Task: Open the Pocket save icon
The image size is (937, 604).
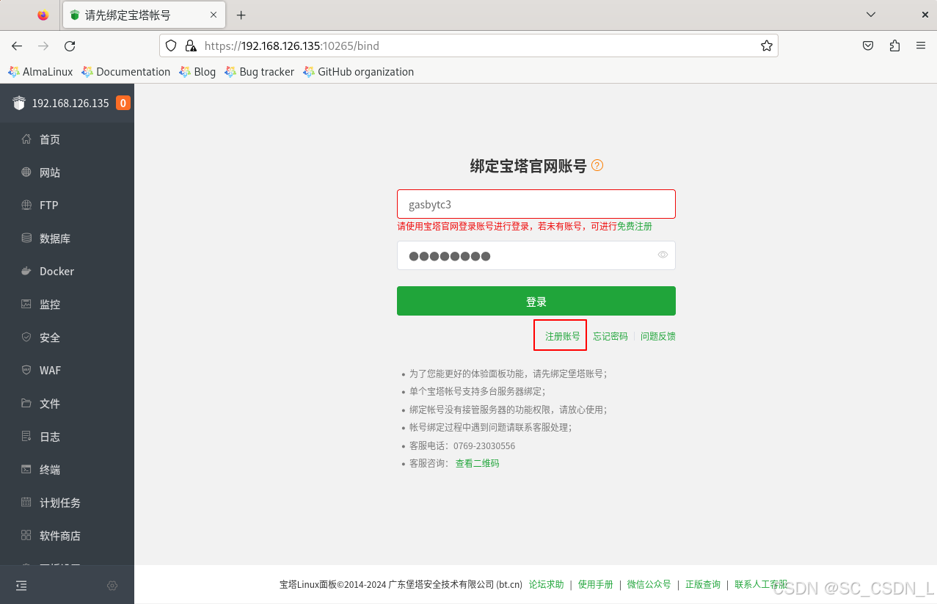Action: coord(867,46)
